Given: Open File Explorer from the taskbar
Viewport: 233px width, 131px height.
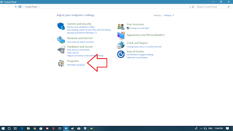Looking at the screenshot, I should (x=28, y=128).
